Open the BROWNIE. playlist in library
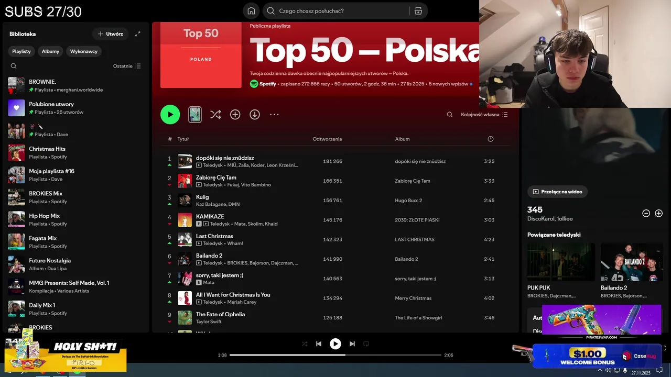This screenshot has width=671, height=377. (76, 86)
